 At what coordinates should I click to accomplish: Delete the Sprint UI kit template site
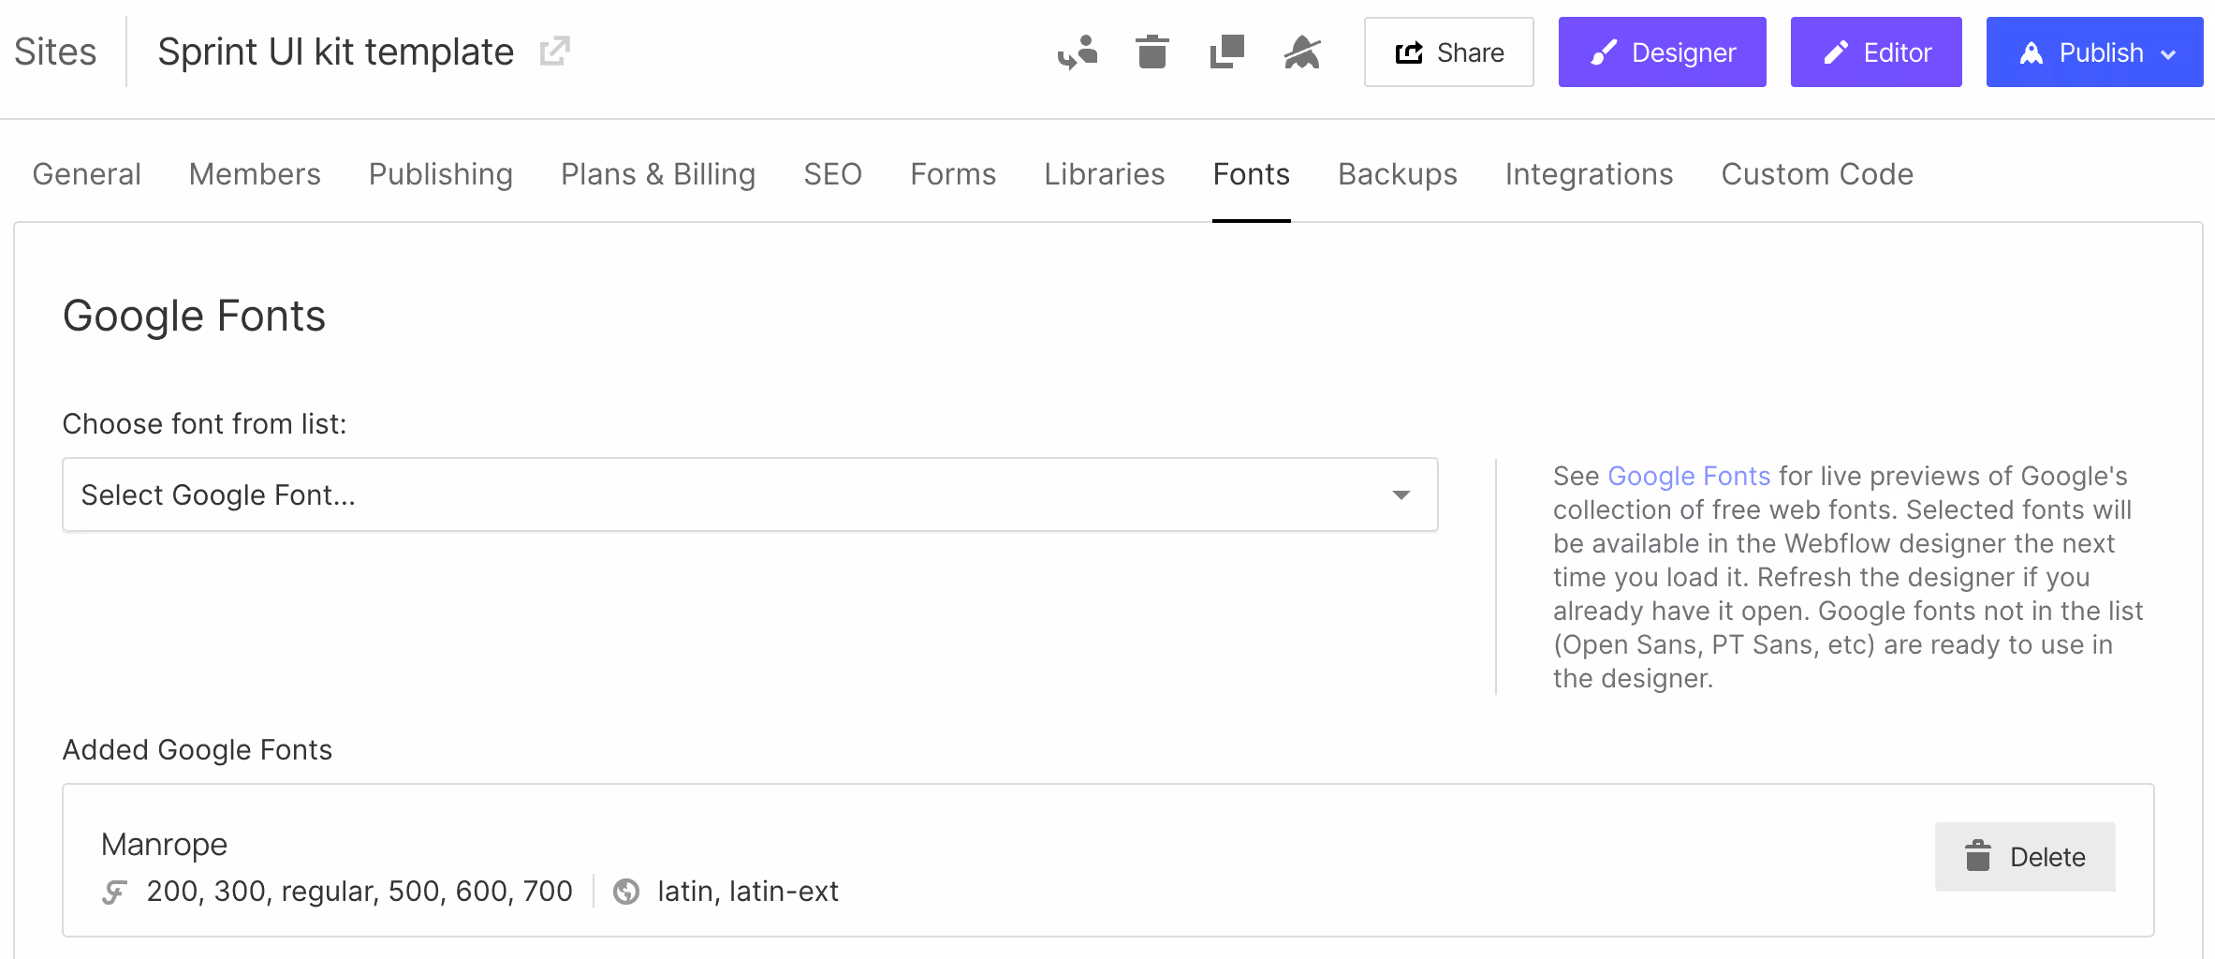coord(1152,52)
